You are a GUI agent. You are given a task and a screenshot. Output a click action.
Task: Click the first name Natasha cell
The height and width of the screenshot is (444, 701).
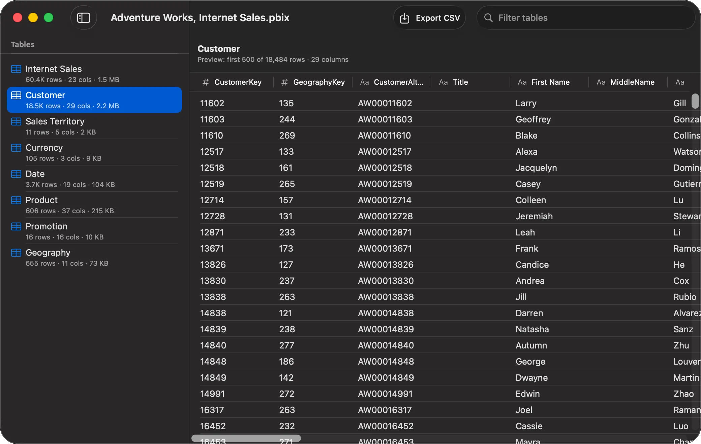[532, 329]
